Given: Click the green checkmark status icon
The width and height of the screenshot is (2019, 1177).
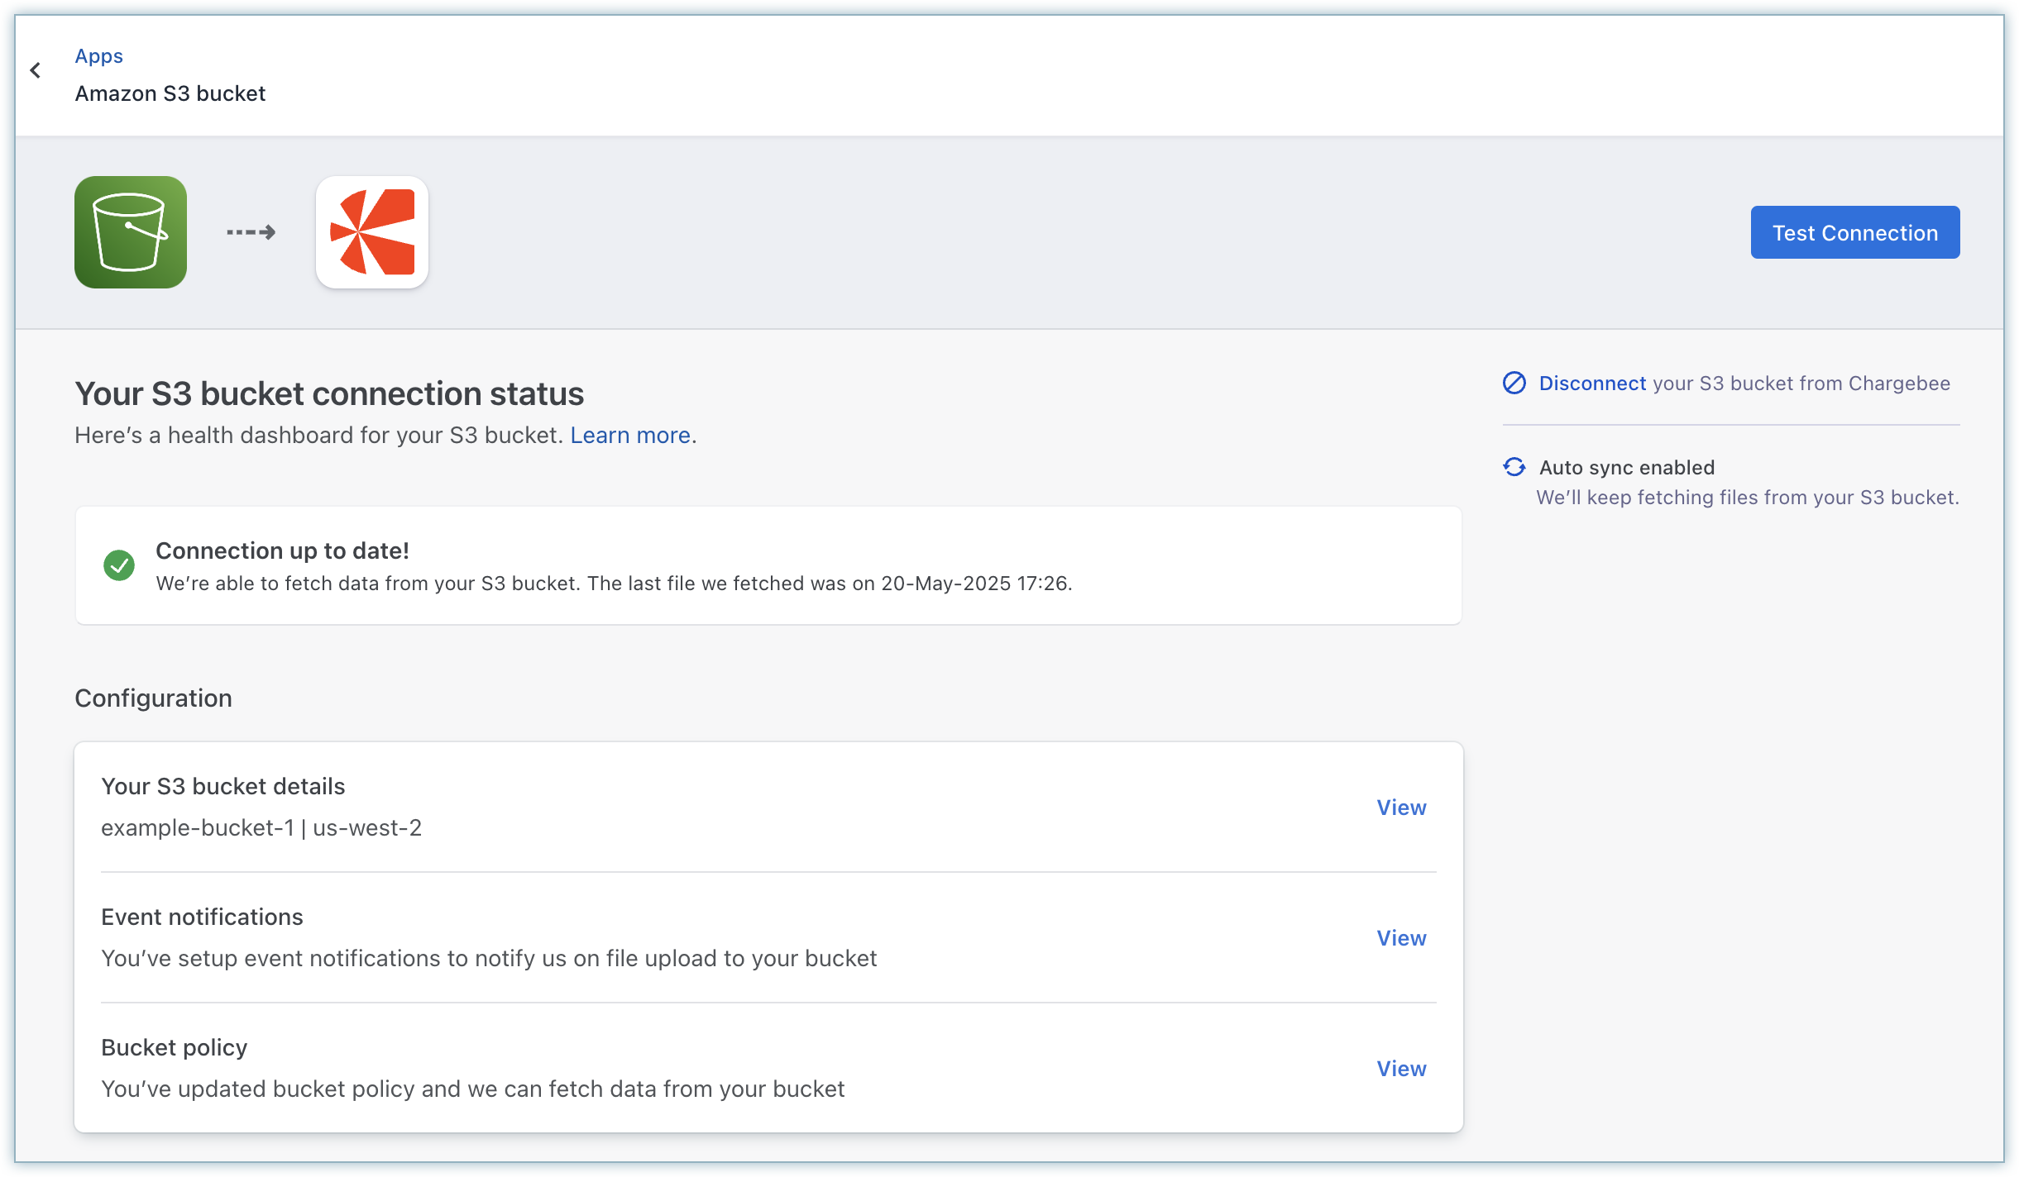Looking at the screenshot, I should click(x=119, y=566).
